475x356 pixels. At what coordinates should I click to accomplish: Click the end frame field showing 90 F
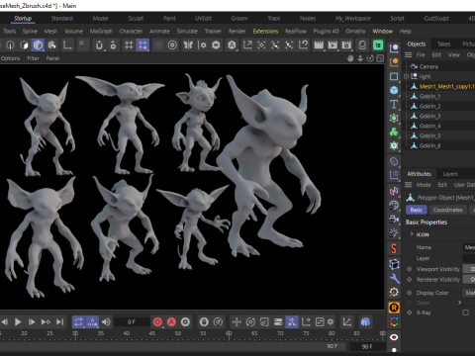367,346
